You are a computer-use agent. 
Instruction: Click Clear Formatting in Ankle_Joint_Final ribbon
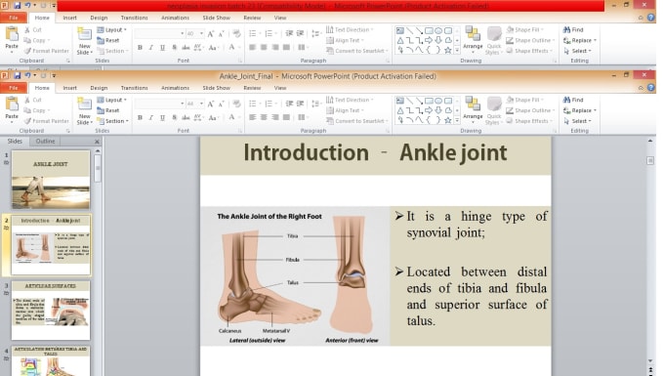tap(236, 104)
